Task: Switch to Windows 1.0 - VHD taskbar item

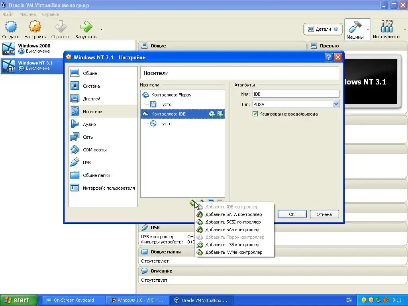Action: (x=138, y=300)
